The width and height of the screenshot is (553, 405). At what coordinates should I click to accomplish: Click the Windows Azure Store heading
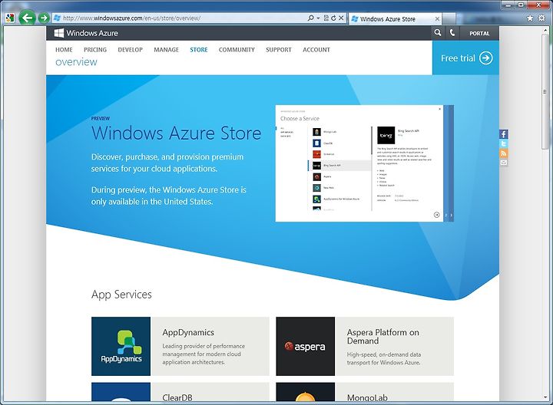click(177, 133)
